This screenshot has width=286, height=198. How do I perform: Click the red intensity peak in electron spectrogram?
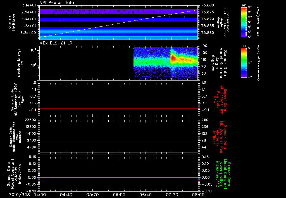tap(173, 58)
